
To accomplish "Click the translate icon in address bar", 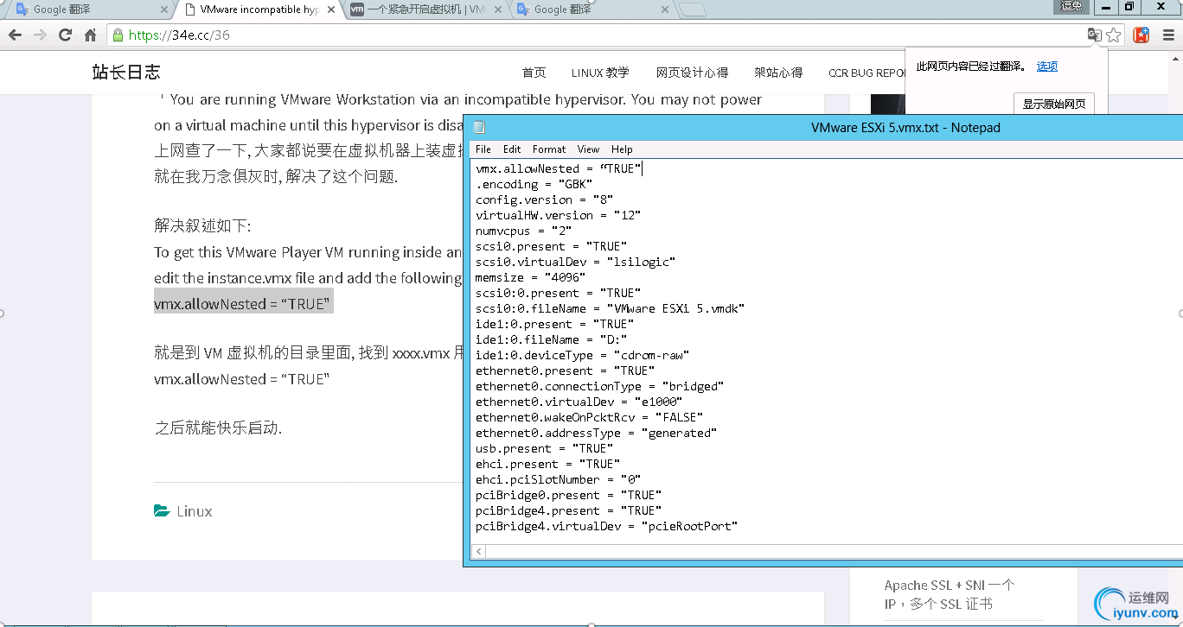I will 1094,35.
